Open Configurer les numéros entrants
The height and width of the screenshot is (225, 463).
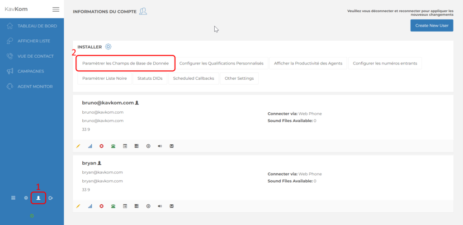click(x=385, y=64)
